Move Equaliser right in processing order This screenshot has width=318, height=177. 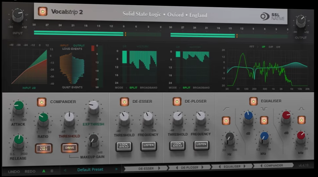pos(244,166)
